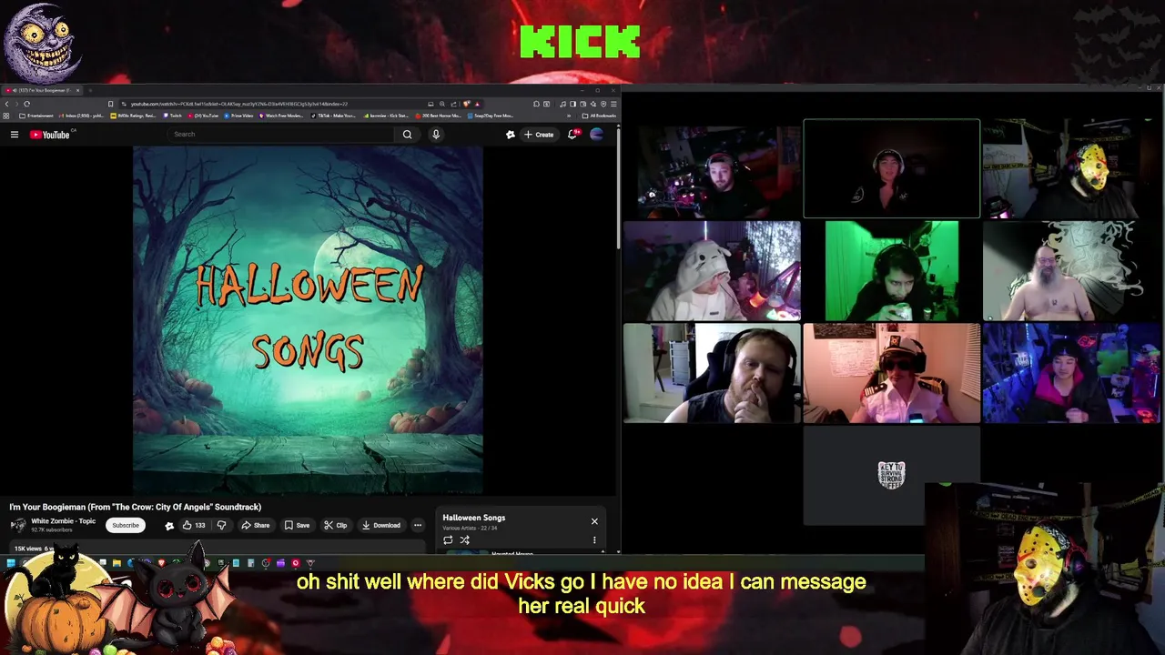Select the bunny hoodie webcam tile

click(712, 271)
